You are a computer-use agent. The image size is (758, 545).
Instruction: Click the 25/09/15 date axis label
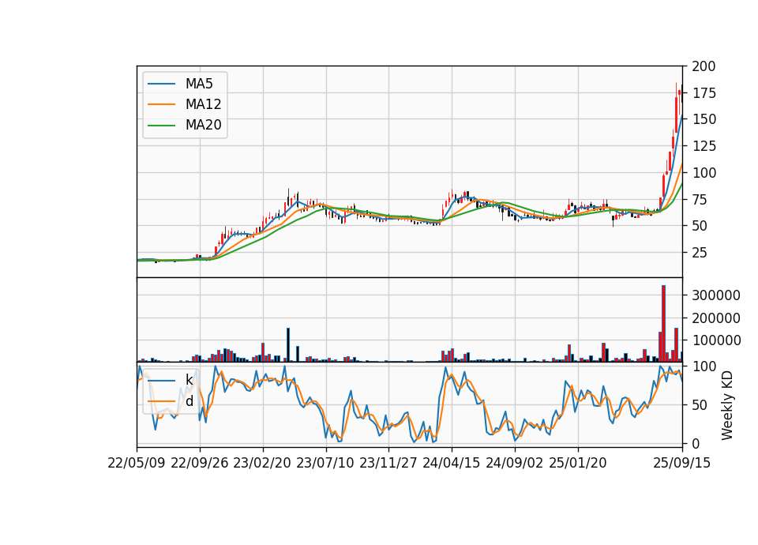[682, 463]
